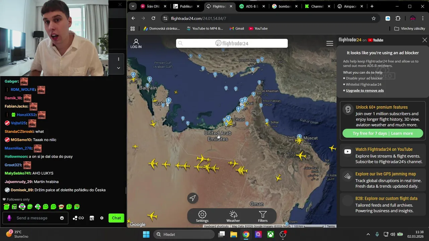Open the map Keyboard shortcuts link

[x=216, y=226]
